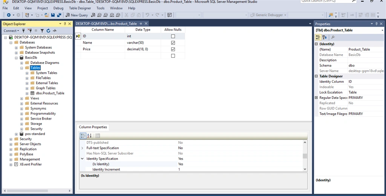Click Connect Object Explorer plug icon
386x196 pixels.
[24, 30]
